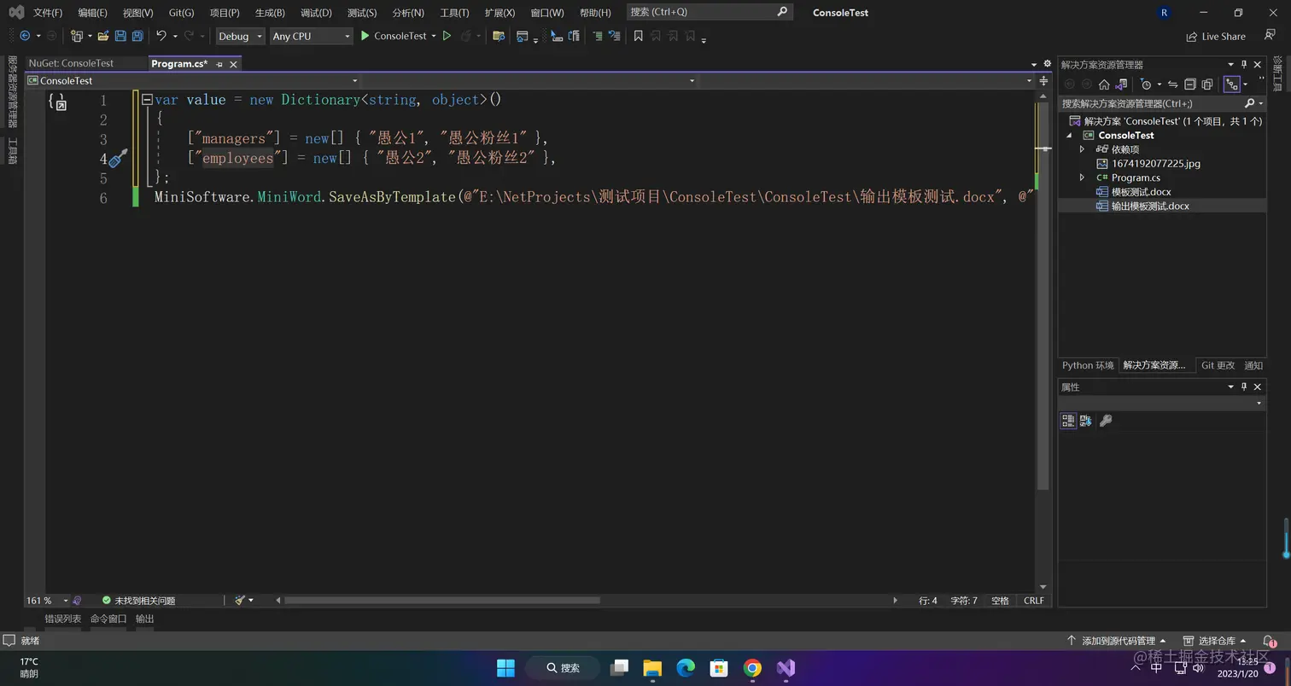The width and height of the screenshot is (1291, 686).
Task: Toggle the Preview Selected Items tree button
Action: pos(1232,84)
